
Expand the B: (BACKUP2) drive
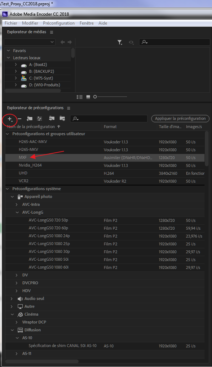tap(16, 71)
